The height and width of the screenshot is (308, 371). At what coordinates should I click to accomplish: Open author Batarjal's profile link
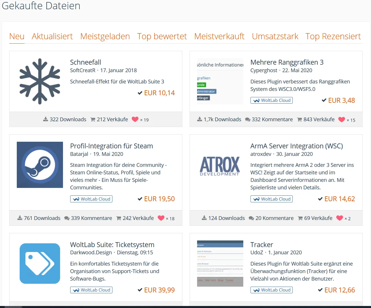tap(79, 154)
